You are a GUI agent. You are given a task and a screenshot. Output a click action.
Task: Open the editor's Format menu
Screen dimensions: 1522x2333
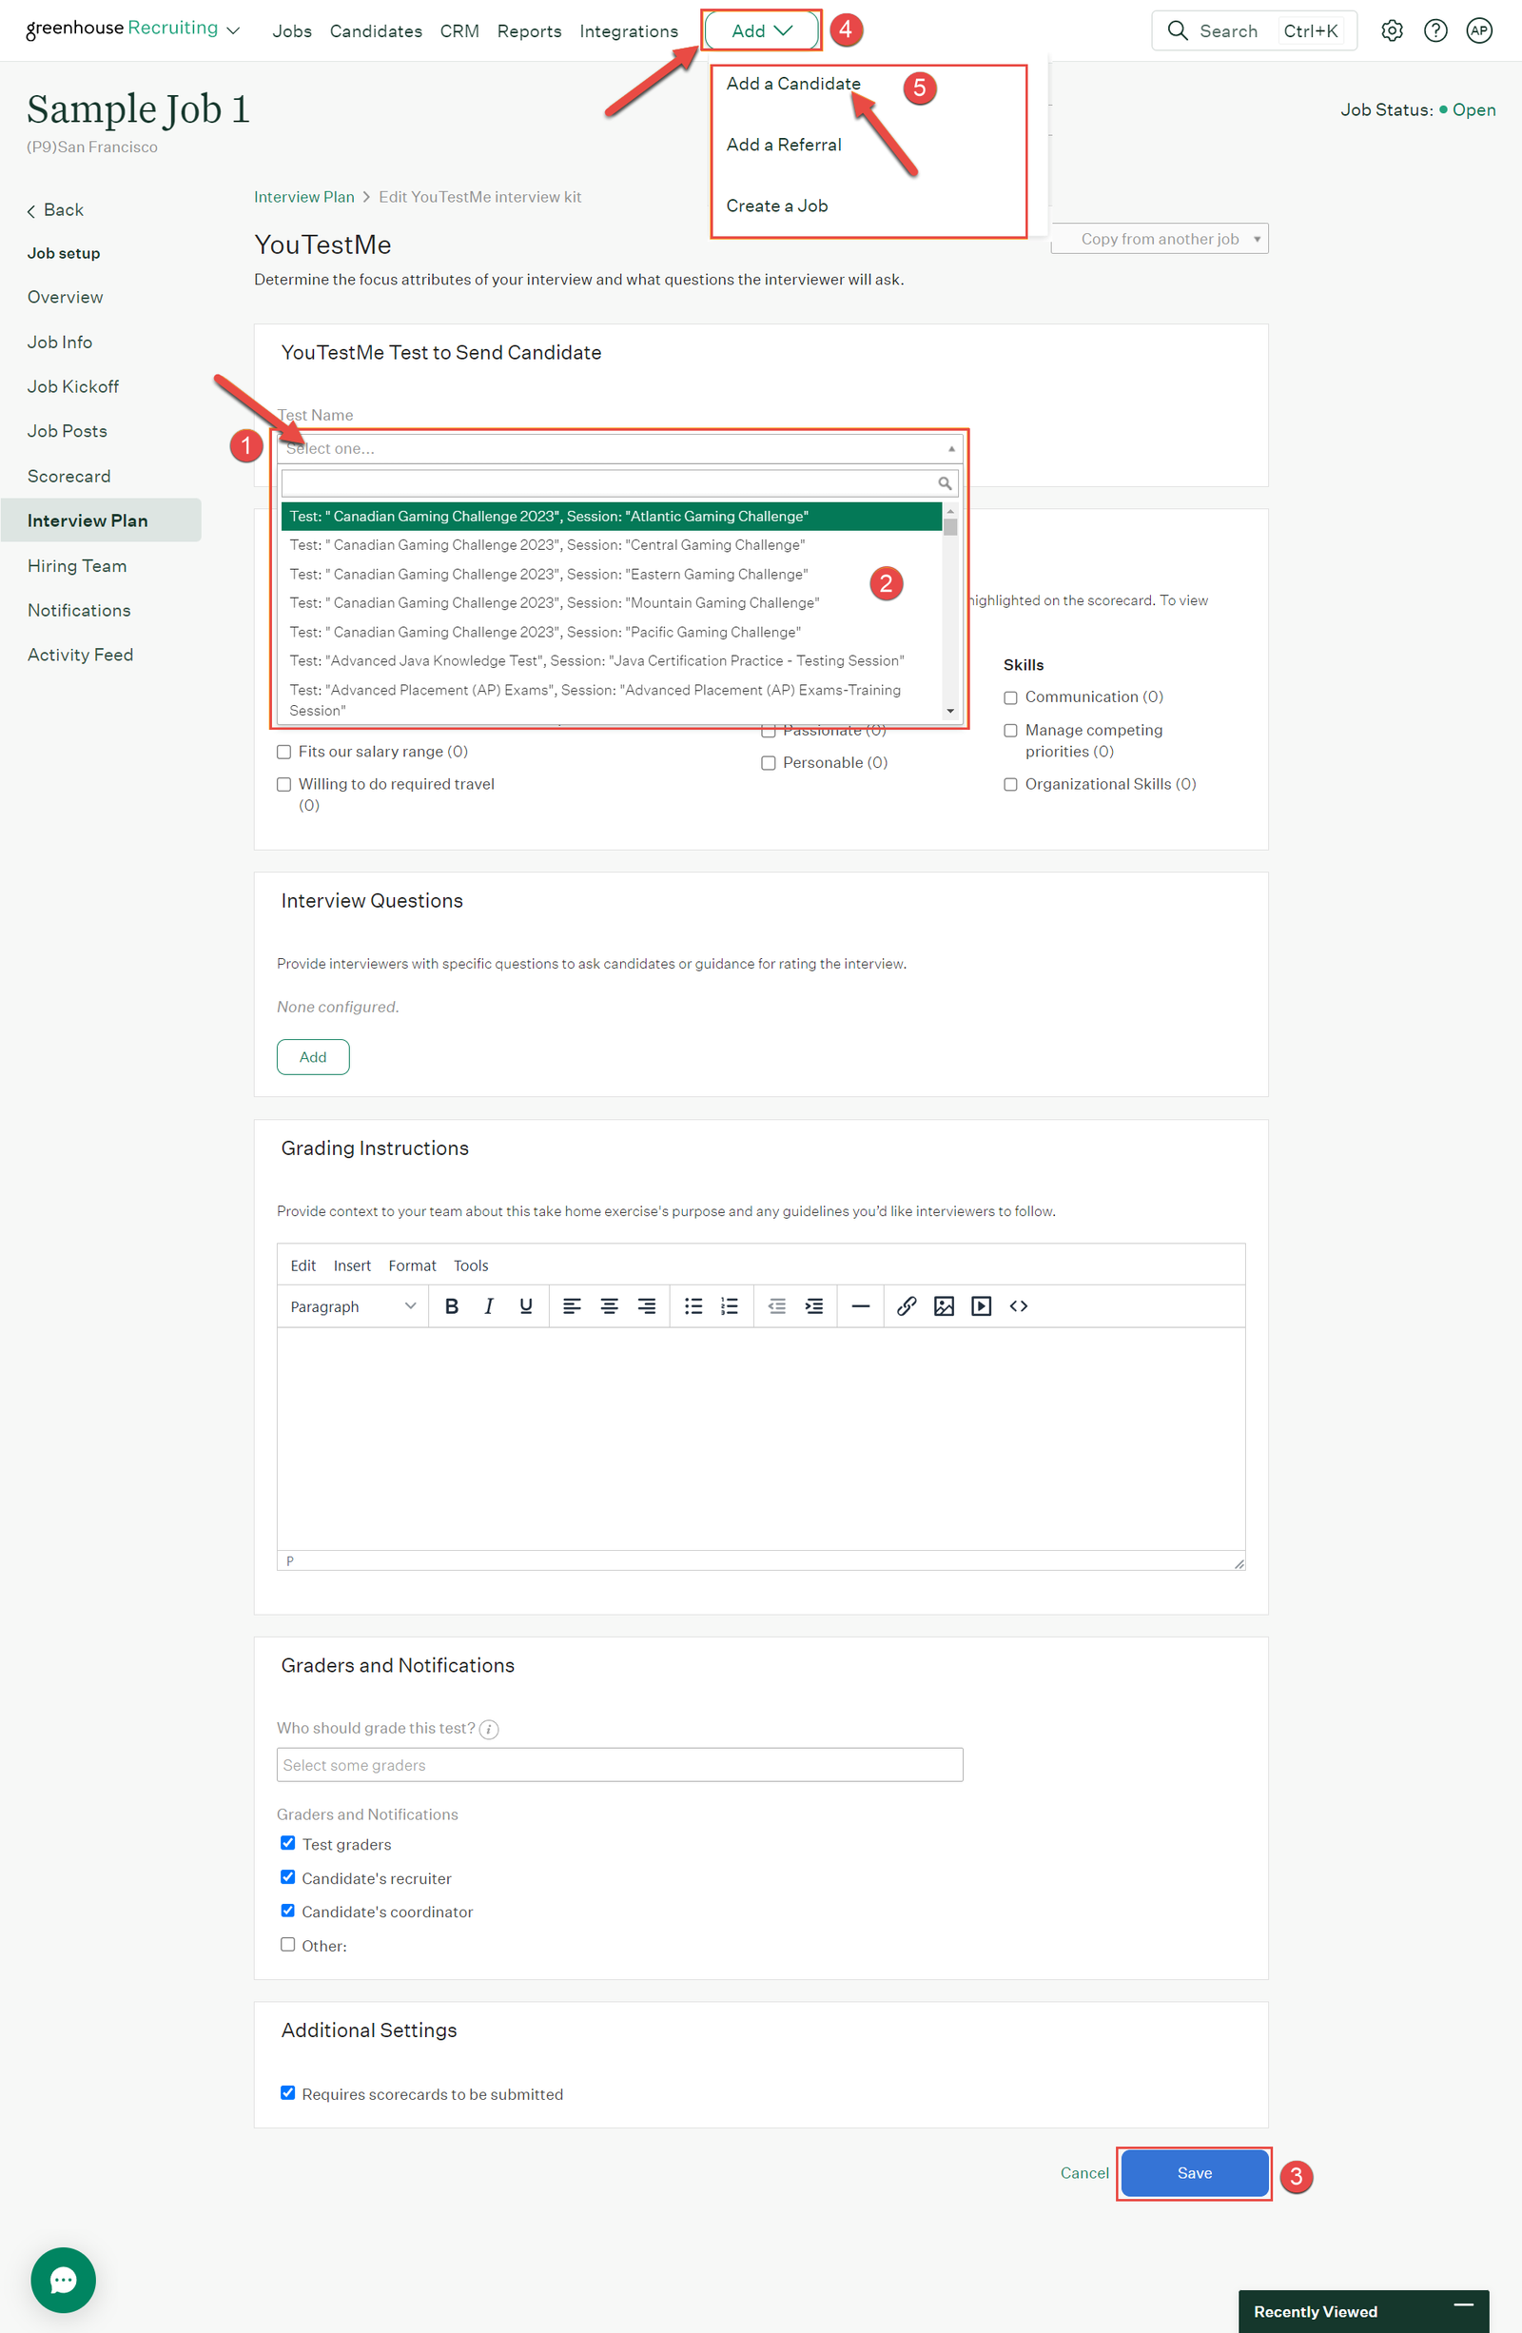click(412, 1265)
